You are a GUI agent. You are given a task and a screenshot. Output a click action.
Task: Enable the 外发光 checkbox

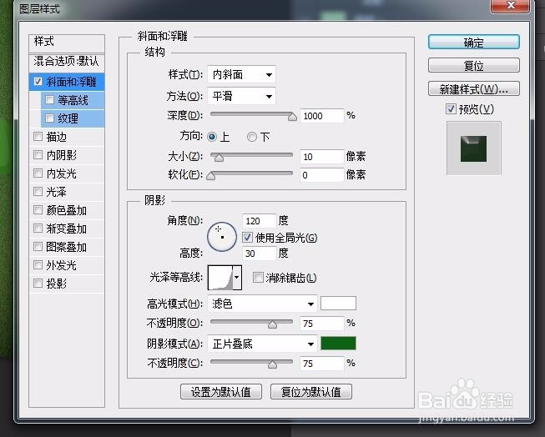click(38, 265)
